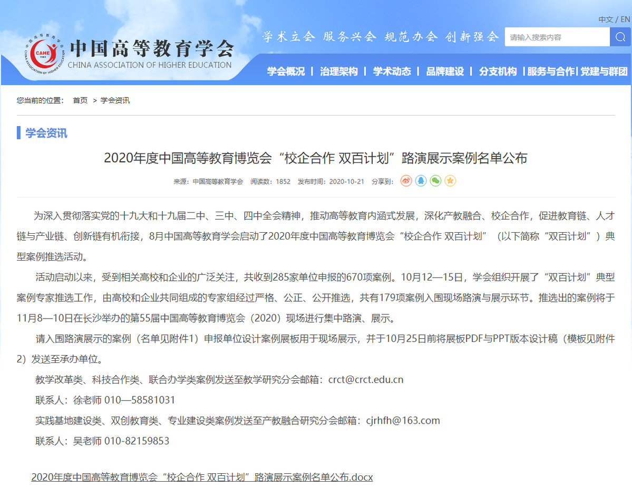Type in the search input box
Screen dimensions: 632x488
[x=557, y=37]
